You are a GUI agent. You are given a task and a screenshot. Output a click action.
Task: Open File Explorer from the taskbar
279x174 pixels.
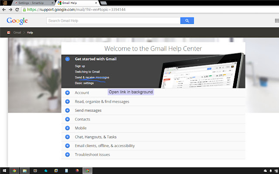tap(25, 171)
